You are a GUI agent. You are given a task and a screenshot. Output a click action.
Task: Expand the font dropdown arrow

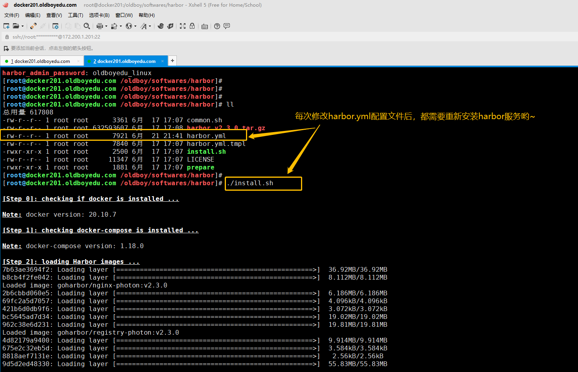[x=150, y=26]
